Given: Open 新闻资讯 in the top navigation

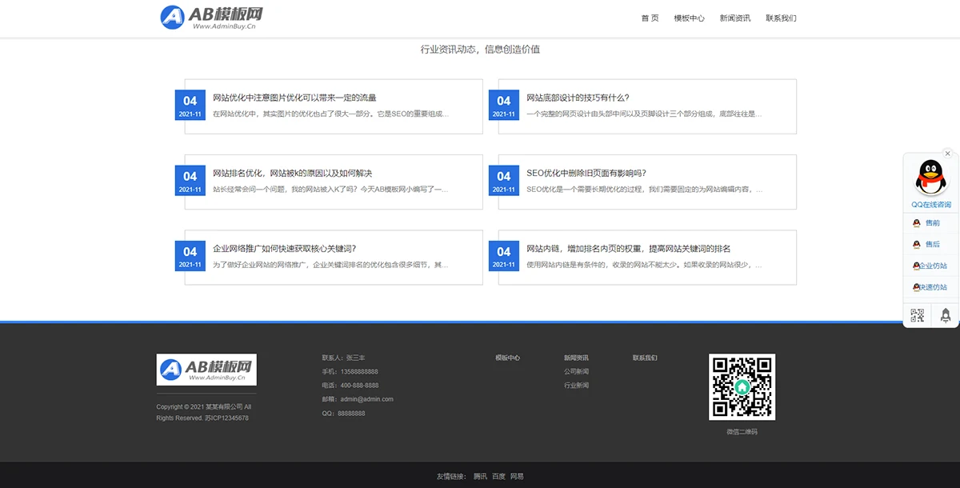Looking at the screenshot, I should click(x=734, y=18).
